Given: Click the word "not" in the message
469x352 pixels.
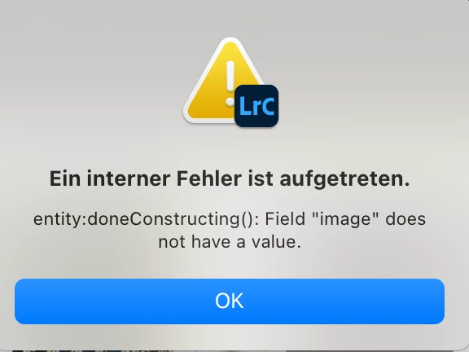Looking at the screenshot, I should point(172,242).
